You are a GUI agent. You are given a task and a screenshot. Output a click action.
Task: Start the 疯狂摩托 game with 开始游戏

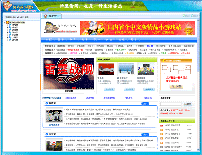[x=149, y=89]
